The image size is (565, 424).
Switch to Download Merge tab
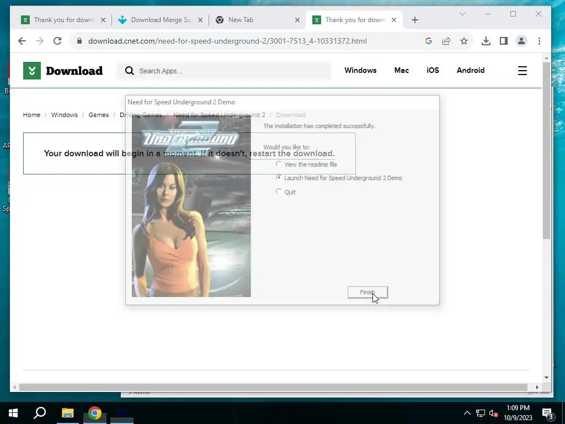coord(161,20)
